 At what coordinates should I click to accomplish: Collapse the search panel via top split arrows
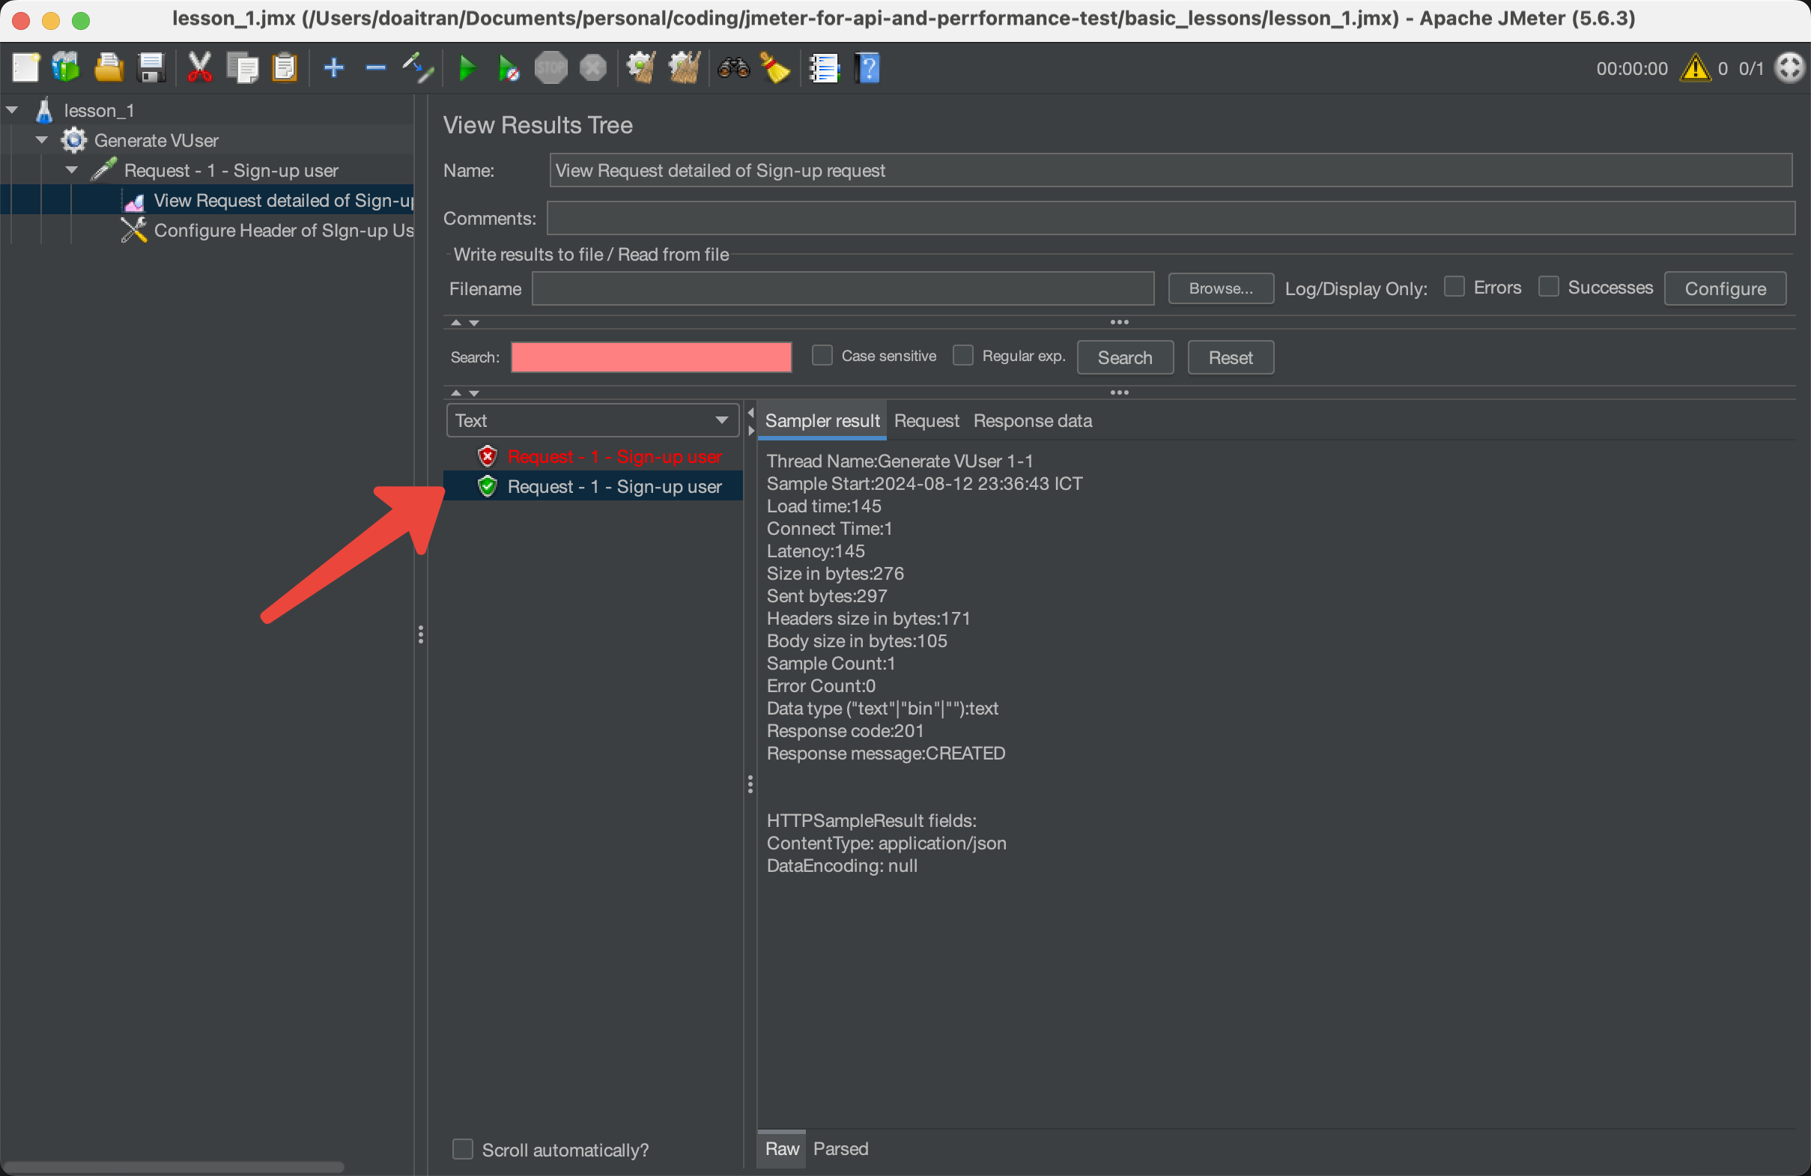click(464, 323)
